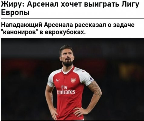Click the Premier League sleeve badge
This screenshot has height=121, width=144.
(91, 79)
